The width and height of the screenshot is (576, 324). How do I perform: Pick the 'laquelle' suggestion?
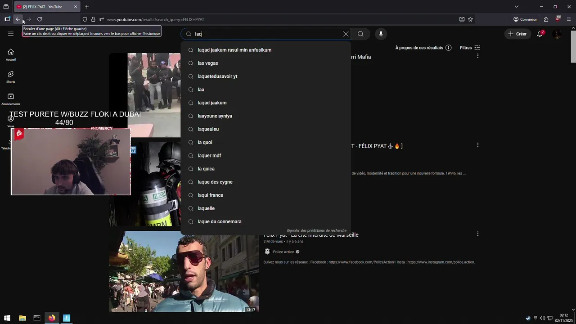click(x=265, y=208)
